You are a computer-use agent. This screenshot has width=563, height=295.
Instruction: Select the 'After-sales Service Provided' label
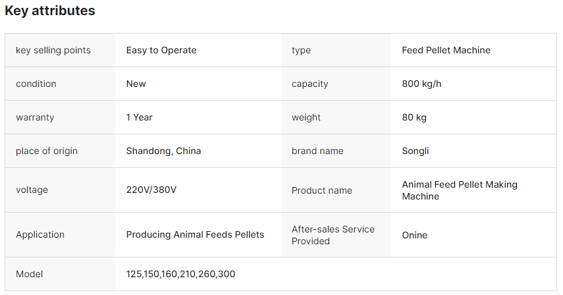[x=333, y=235]
